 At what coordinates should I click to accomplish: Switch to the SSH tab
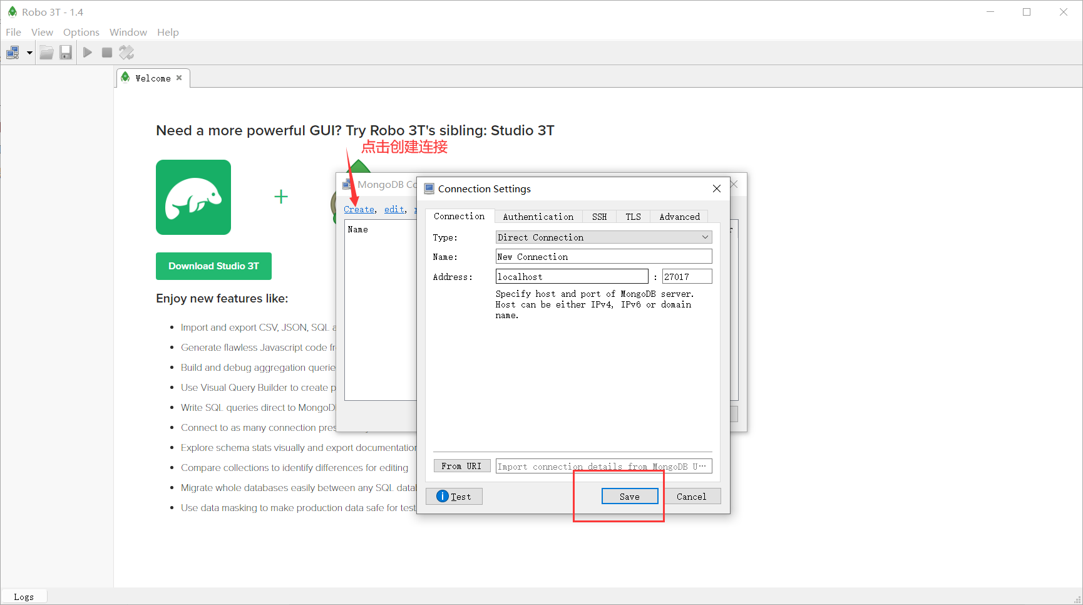point(599,217)
